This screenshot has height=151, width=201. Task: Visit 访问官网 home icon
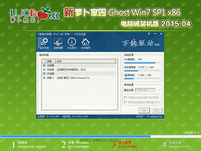point(86,44)
